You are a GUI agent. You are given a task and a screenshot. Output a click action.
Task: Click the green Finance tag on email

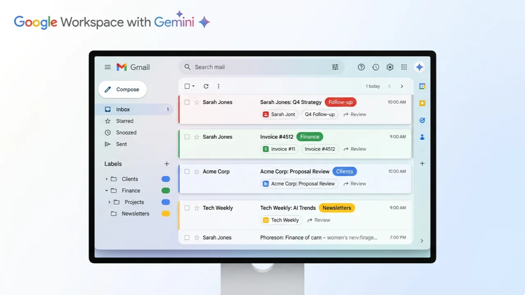pyautogui.click(x=310, y=137)
